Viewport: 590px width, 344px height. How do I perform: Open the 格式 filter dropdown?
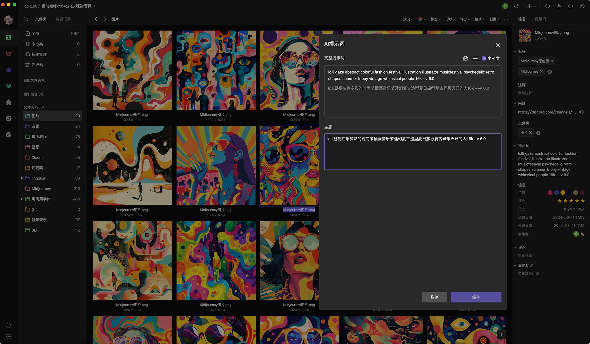click(x=480, y=19)
